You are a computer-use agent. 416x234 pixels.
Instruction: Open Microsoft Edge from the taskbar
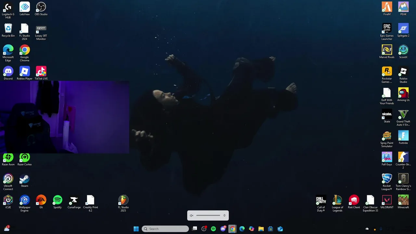tap(242, 229)
